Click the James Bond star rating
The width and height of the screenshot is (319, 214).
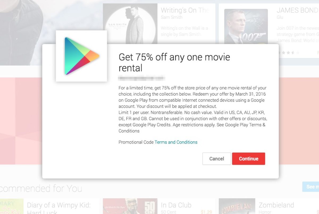tap(288, 53)
